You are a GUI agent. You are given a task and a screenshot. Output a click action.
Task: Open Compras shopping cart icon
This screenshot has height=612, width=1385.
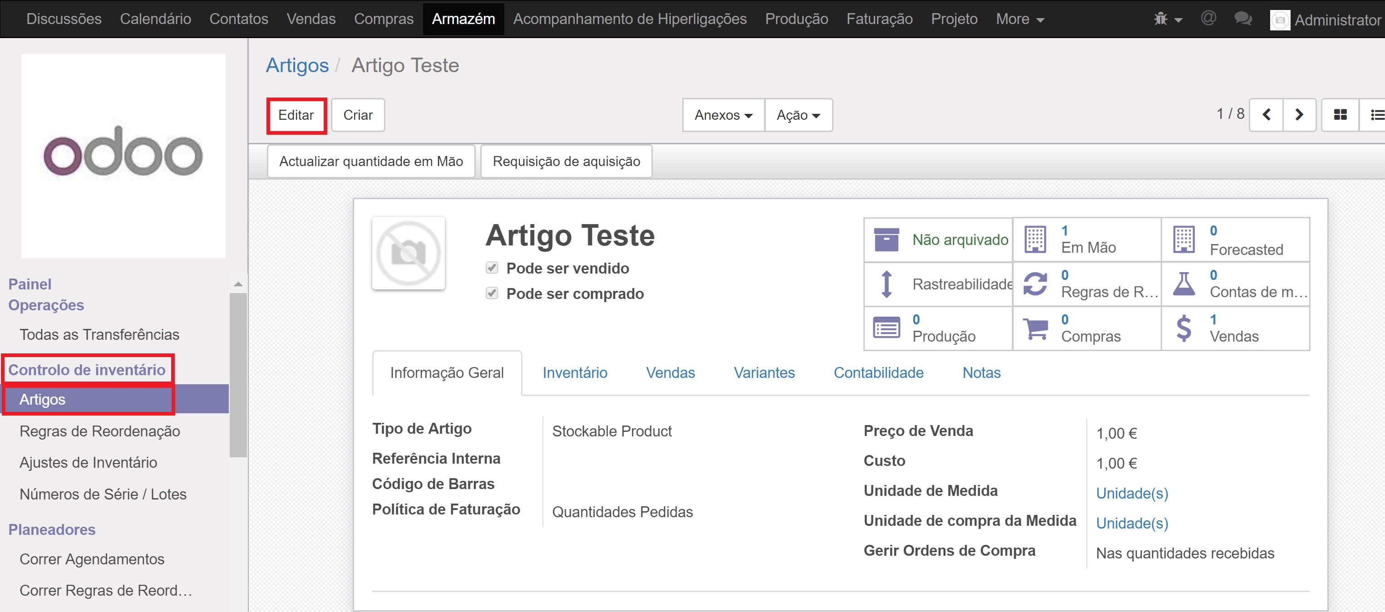click(x=1035, y=328)
